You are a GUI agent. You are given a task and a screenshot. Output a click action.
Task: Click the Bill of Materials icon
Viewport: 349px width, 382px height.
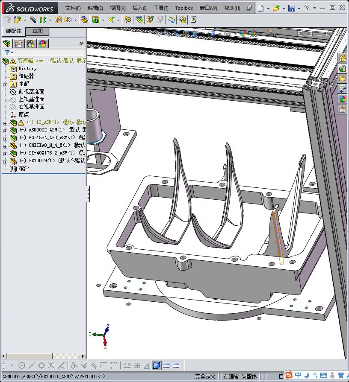tap(139, 20)
